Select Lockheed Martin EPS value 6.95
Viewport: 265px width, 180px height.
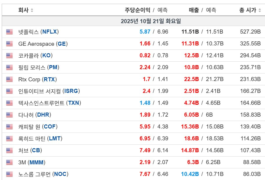(x=145, y=139)
